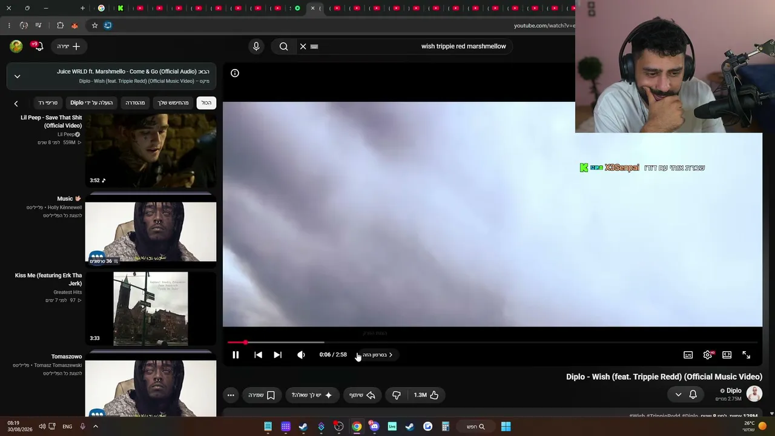This screenshot has width=775, height=436.
Task: Toggle subtitles on the video player
Action: [x=688, y=355]
